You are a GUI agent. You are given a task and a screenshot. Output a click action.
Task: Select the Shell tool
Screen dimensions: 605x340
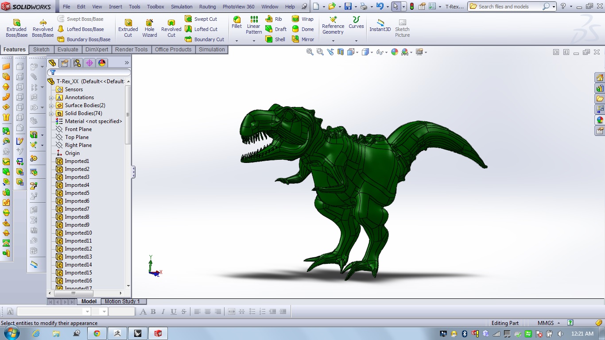point(275,39)
